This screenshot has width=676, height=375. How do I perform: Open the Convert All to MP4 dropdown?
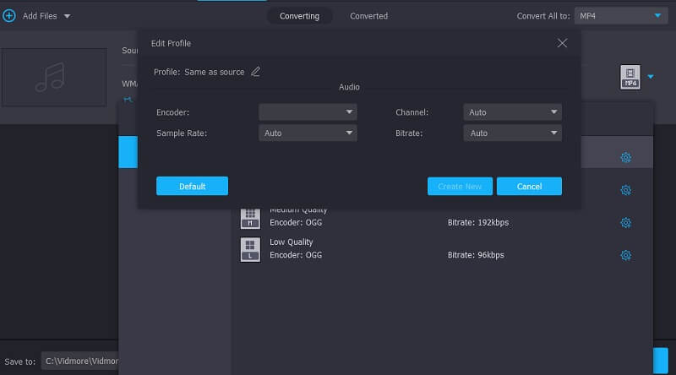(x=621, y=16)
